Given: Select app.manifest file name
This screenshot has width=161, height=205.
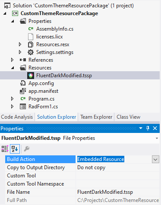Looking at the screenshot, I should tap(43, 91).
